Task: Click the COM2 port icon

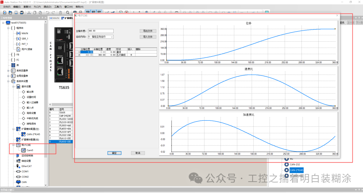Action: [18, 177]
